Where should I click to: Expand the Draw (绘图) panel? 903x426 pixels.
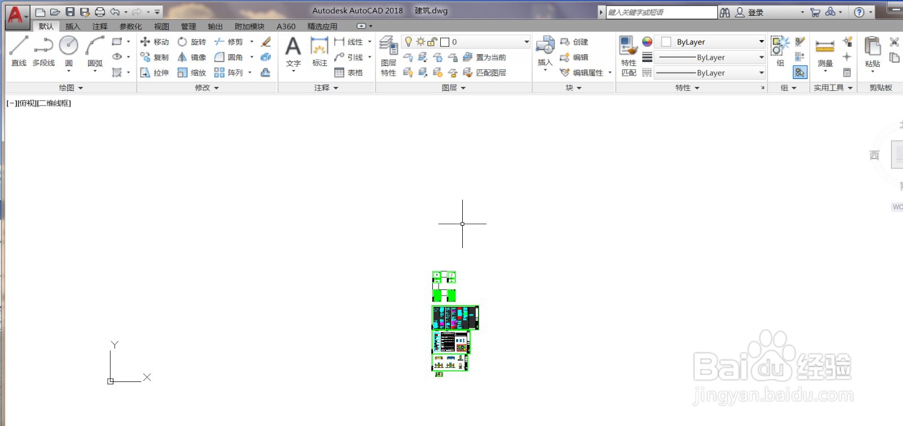coord(71,87)
